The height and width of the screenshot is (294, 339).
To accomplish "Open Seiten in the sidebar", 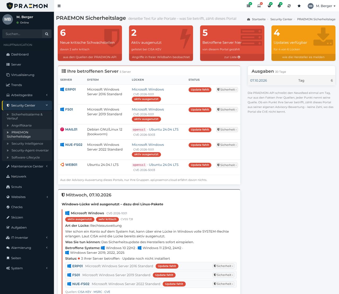I will pyautogui.click(x=27, y=258).
